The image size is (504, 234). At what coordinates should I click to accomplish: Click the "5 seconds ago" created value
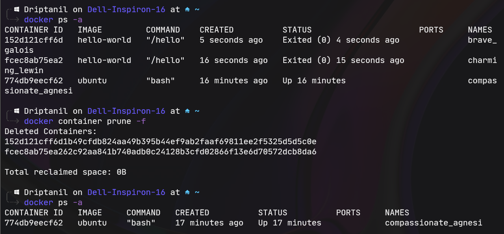coord(231,40)
